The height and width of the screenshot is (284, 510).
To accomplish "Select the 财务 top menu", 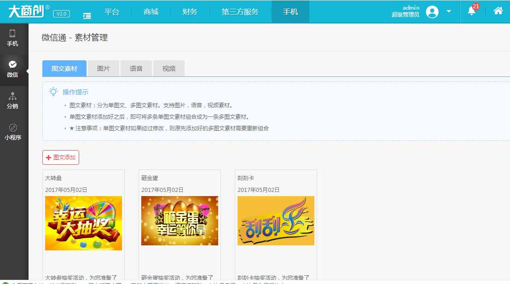I will click(190, 12).
